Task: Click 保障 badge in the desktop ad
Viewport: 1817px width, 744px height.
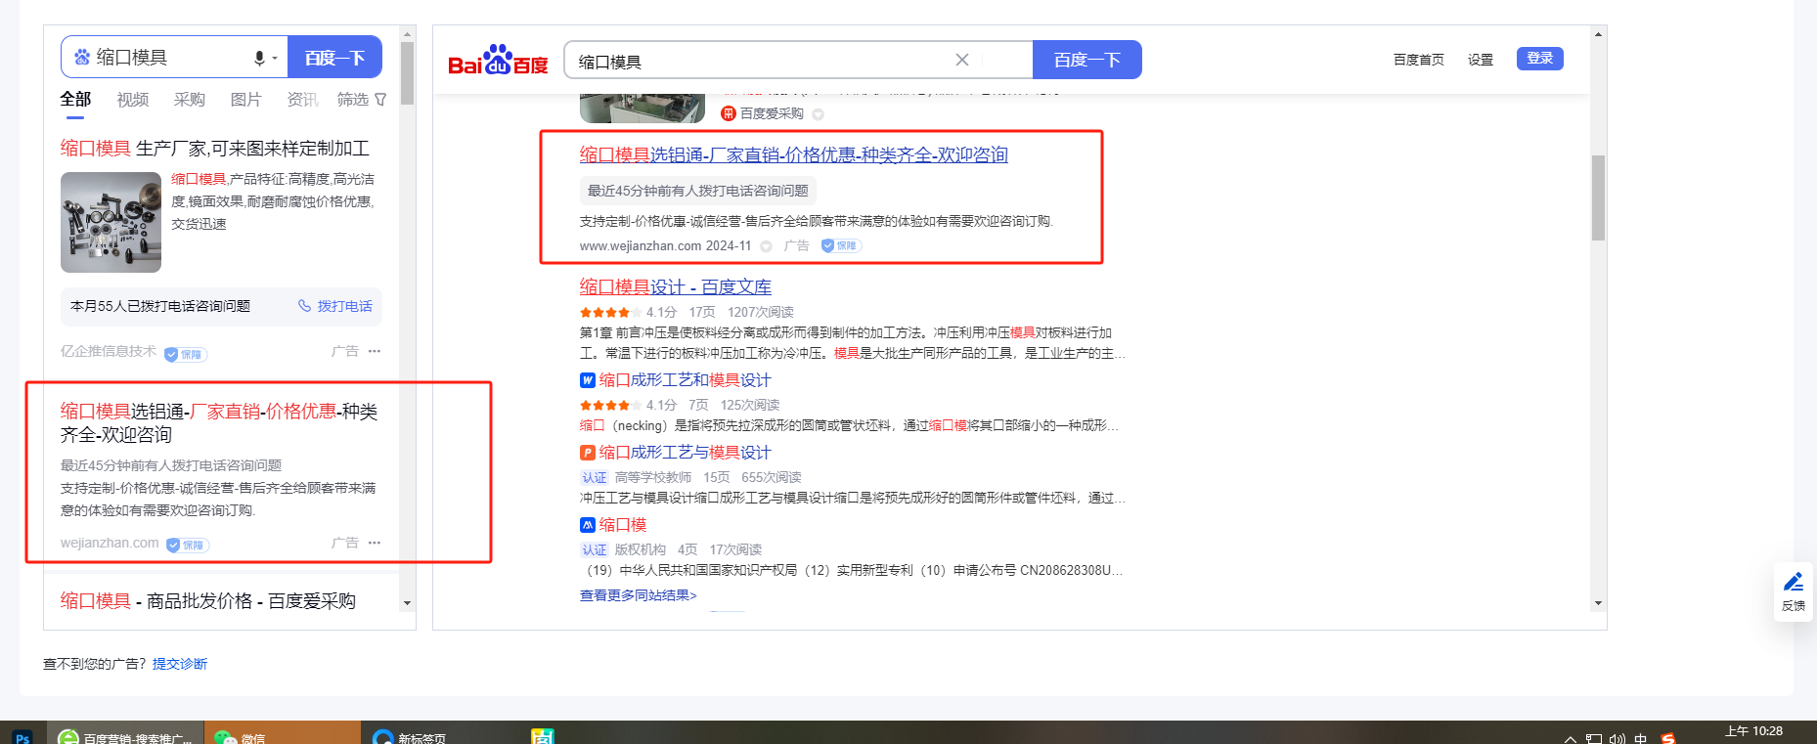Action: pyautogui.click(x=841, y=246)
